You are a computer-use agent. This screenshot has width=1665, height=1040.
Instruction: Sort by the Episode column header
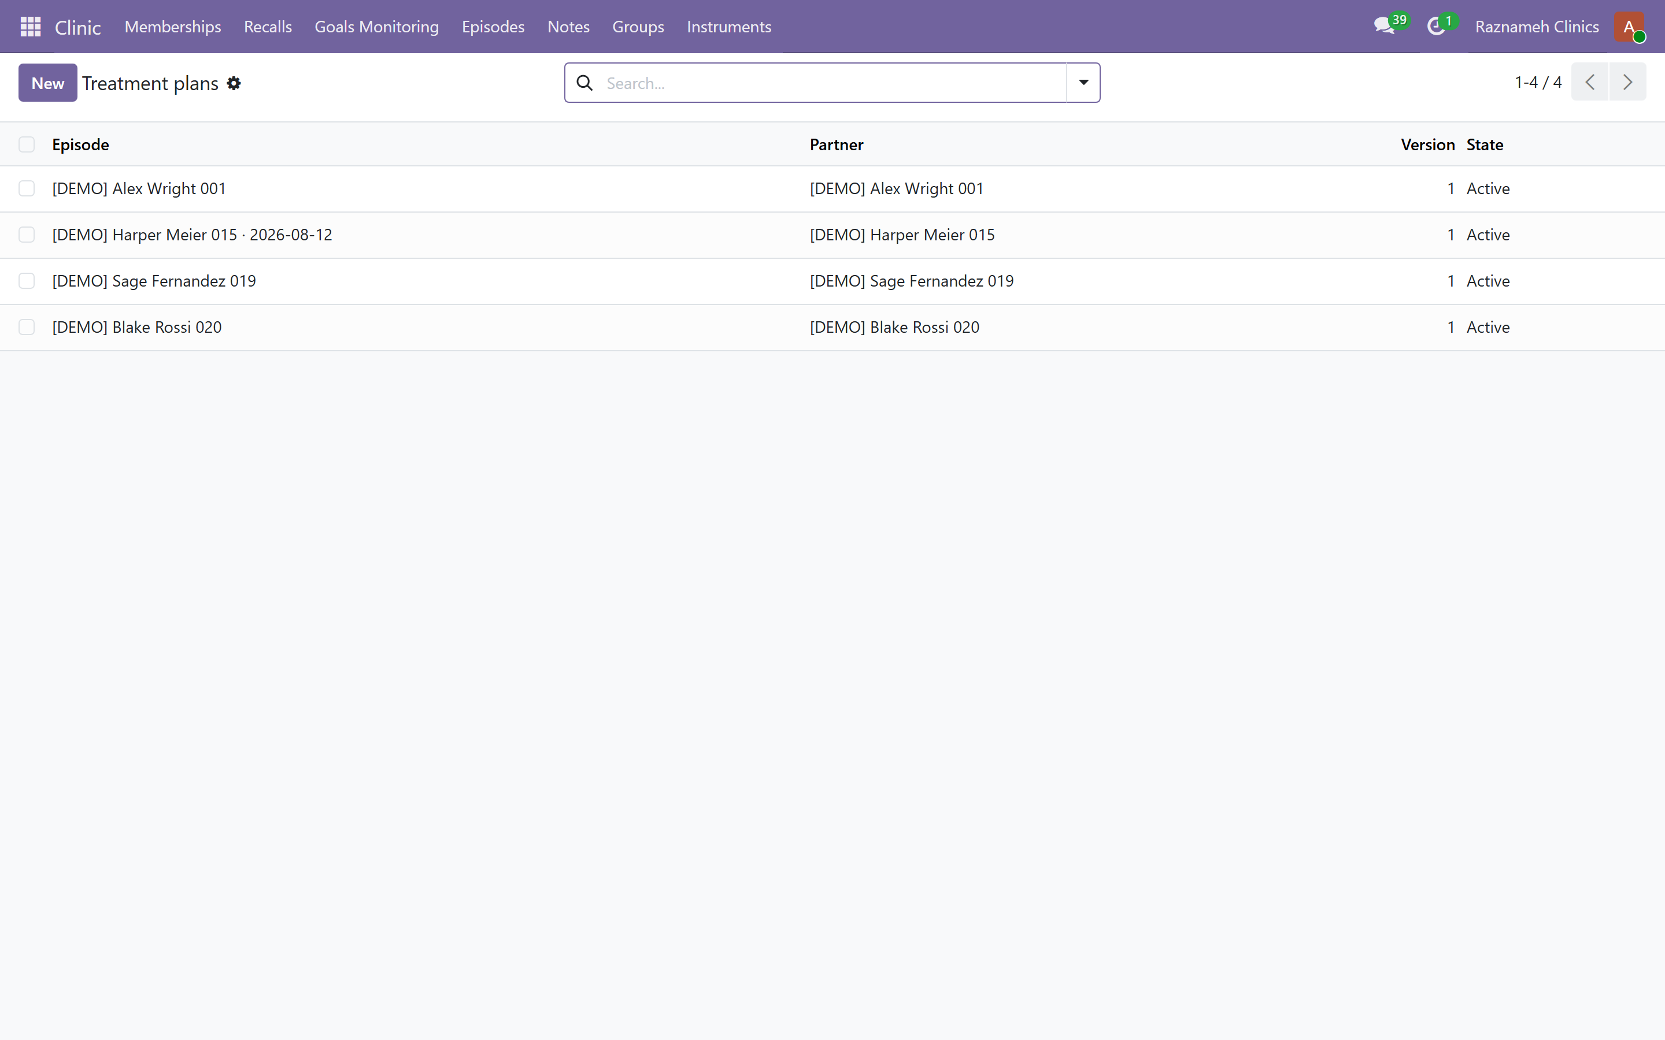click(x=80, y=144)
